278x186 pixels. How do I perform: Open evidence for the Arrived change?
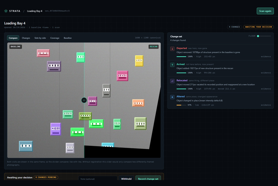266,73
